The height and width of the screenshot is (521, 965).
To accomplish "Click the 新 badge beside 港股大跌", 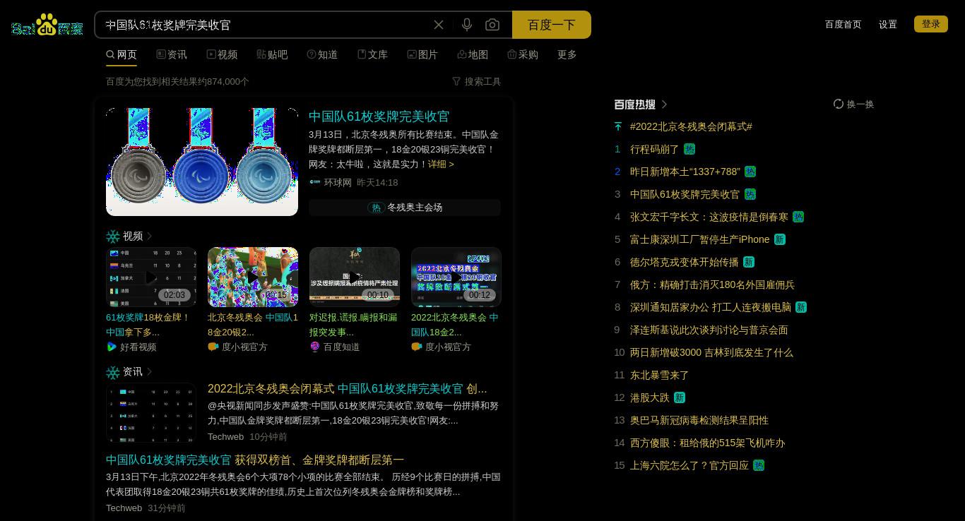I will 680,397.
